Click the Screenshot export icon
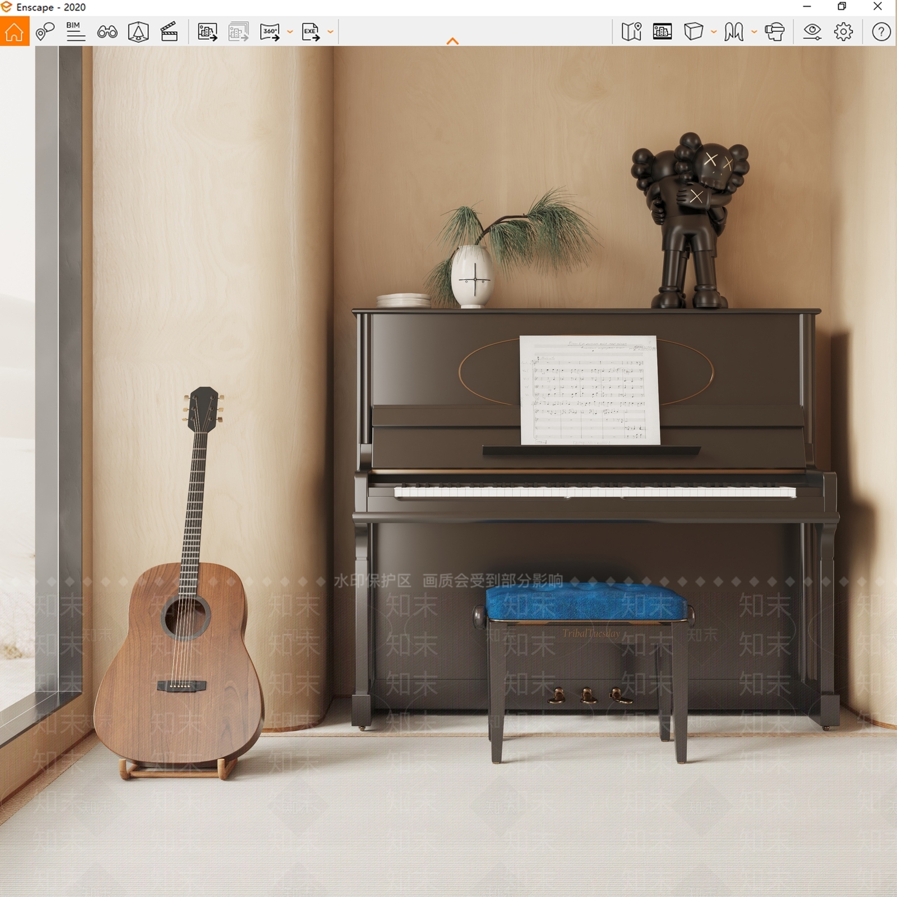This screenshot has width=897, height=897. click(x=207, y=31)
